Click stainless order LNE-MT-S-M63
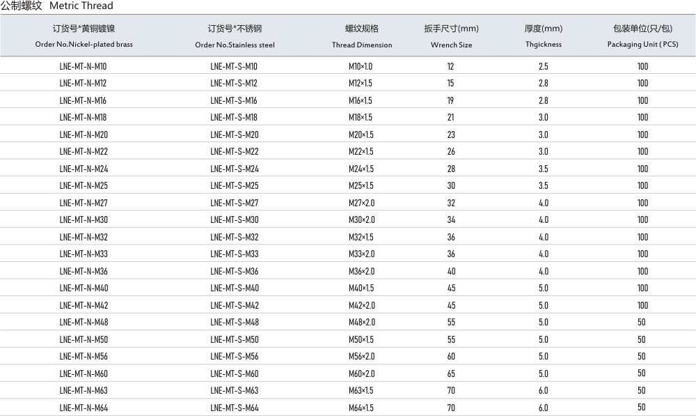This screenshot has height=416, width=696. click(235, 390)
